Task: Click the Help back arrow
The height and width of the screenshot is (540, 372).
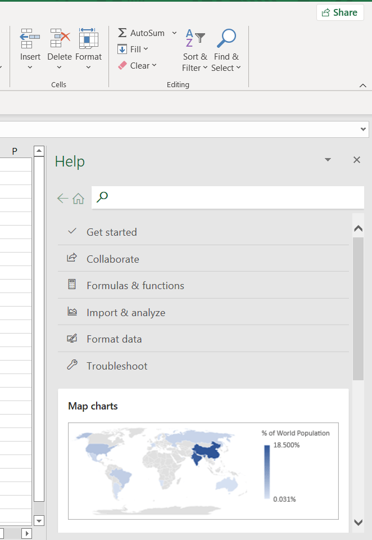Action: (62, 199)
